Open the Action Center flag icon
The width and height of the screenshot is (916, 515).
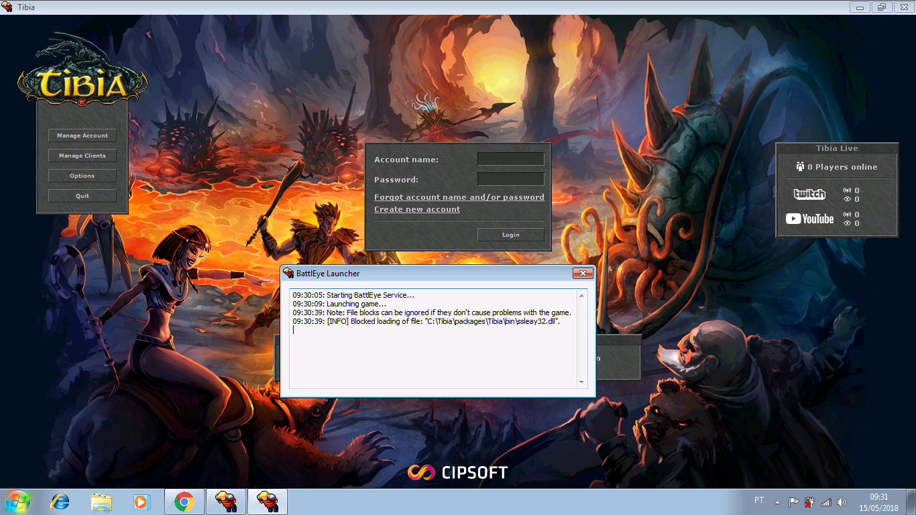(x=795, y=501)
